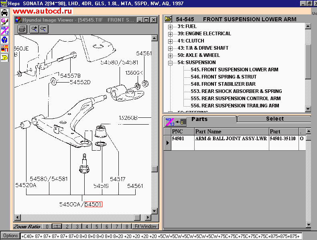Click the 54519 callout in diagram
Screen dimensions: 317x240
click(x=101, y=186)
